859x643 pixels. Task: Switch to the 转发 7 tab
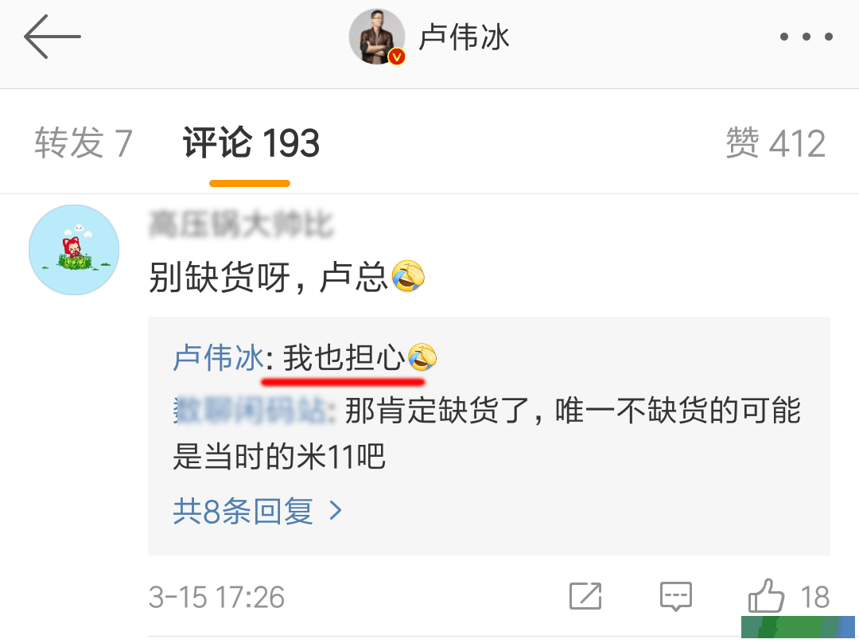(84, 143)
